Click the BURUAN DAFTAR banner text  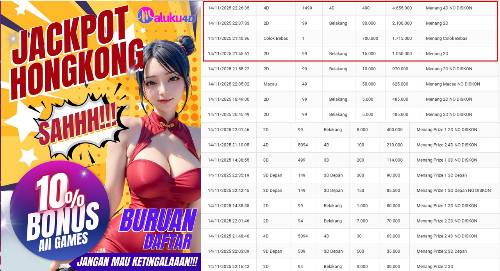click(158, 230)
